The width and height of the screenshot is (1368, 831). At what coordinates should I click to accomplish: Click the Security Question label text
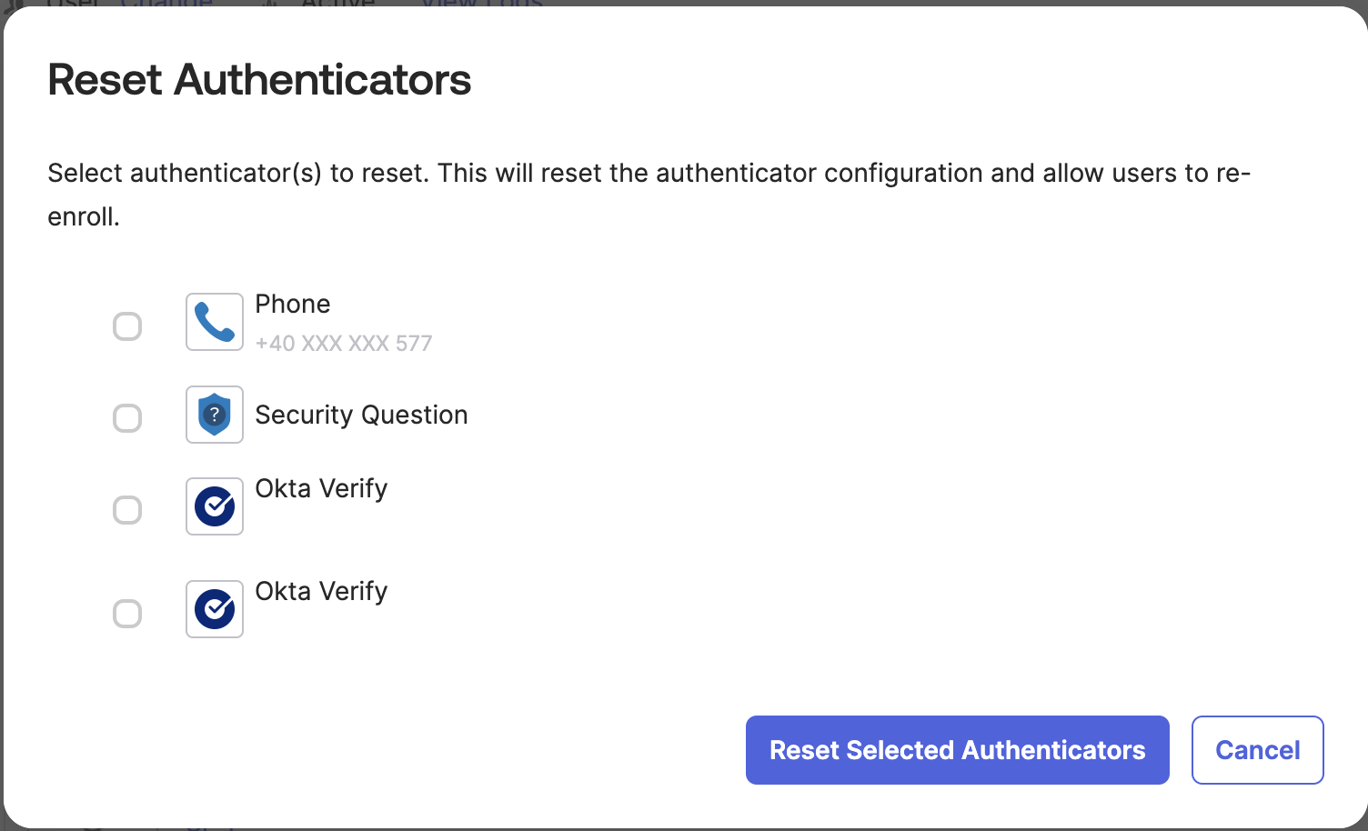point(361,415)
